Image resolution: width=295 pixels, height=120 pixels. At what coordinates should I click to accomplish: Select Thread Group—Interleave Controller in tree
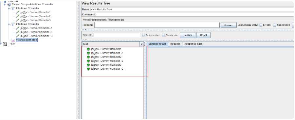(x=32, y=4)
